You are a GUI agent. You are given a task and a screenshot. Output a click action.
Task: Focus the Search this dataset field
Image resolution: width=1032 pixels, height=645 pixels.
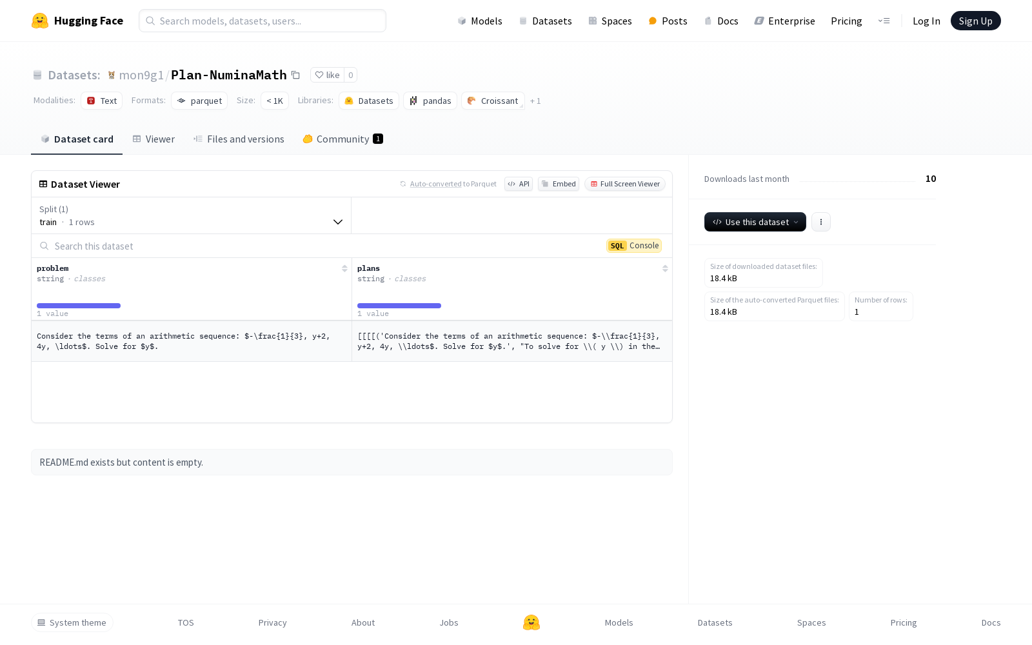pos(319,246)
